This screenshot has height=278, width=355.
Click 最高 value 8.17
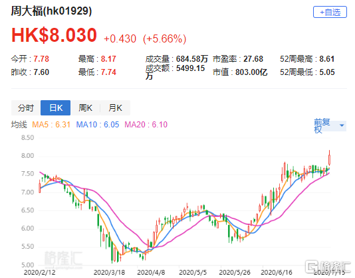coord(108,59)
